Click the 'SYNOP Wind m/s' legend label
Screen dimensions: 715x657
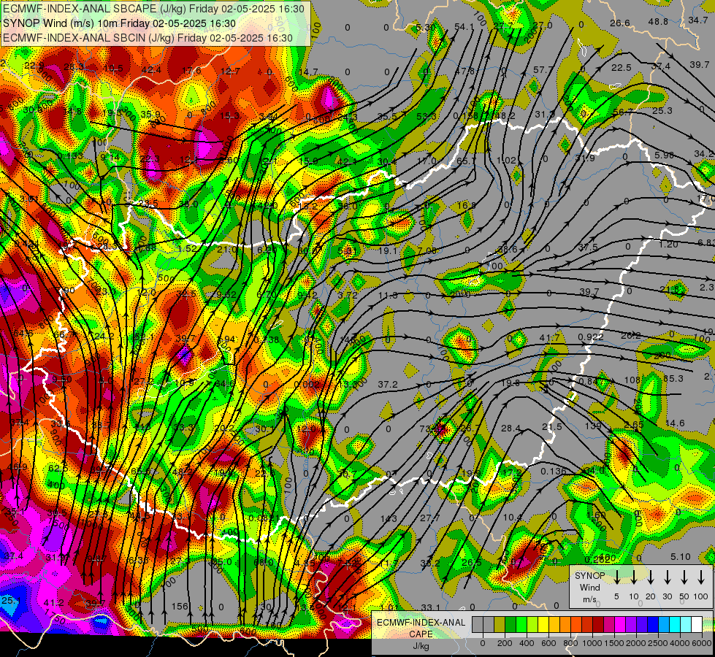coord(589,587)
